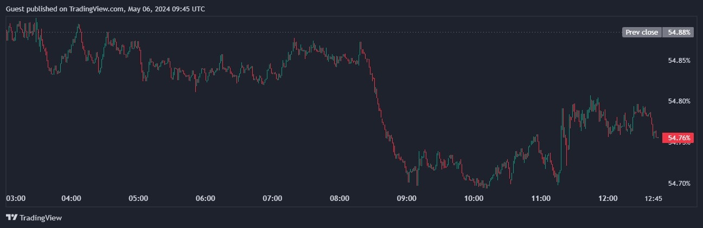
Task: Select the 03:00 time axis label
Action: 15,199
